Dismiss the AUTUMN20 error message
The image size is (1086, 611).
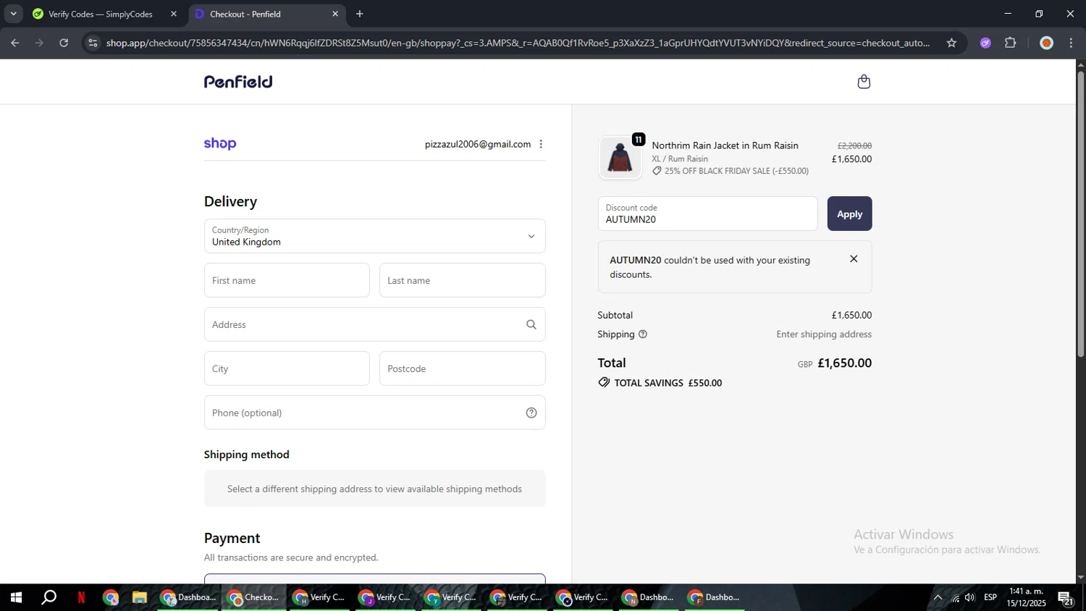(x=854, y=259)
